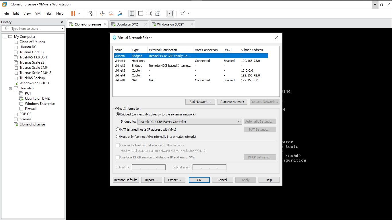The image size is (392, 220).
Task: Toggle the thumbnail bar view
Action: point(141,13)
